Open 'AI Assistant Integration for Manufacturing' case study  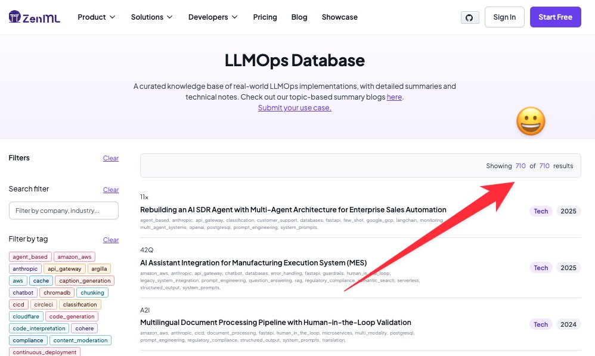(x=253, y=262)
